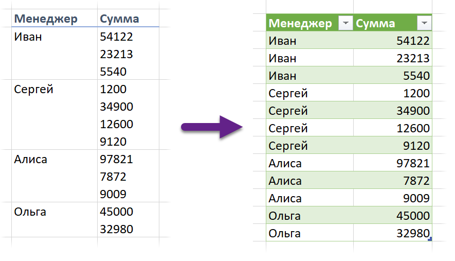The image size is (455, 261).
Task: Click cell 9009 in the left table
Action: coord(114,194)
